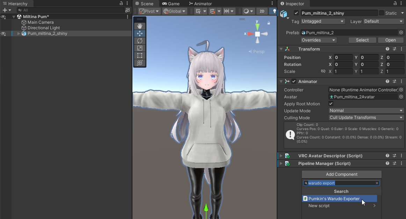Lock the Inspector panel
Viewport: 406px width, 219px height.
(x=395, y=3)
